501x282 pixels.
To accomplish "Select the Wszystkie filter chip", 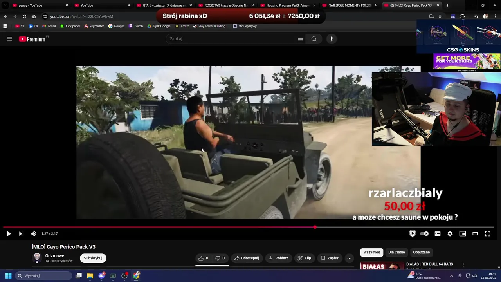I will coord(371,252).
